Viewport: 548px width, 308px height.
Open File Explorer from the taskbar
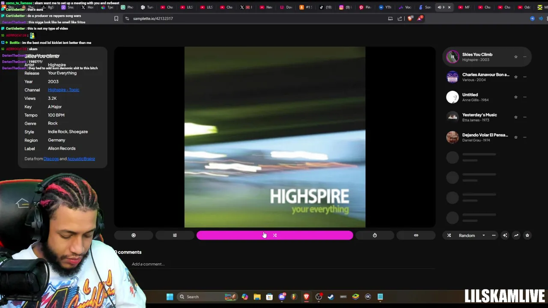[257, 297]
